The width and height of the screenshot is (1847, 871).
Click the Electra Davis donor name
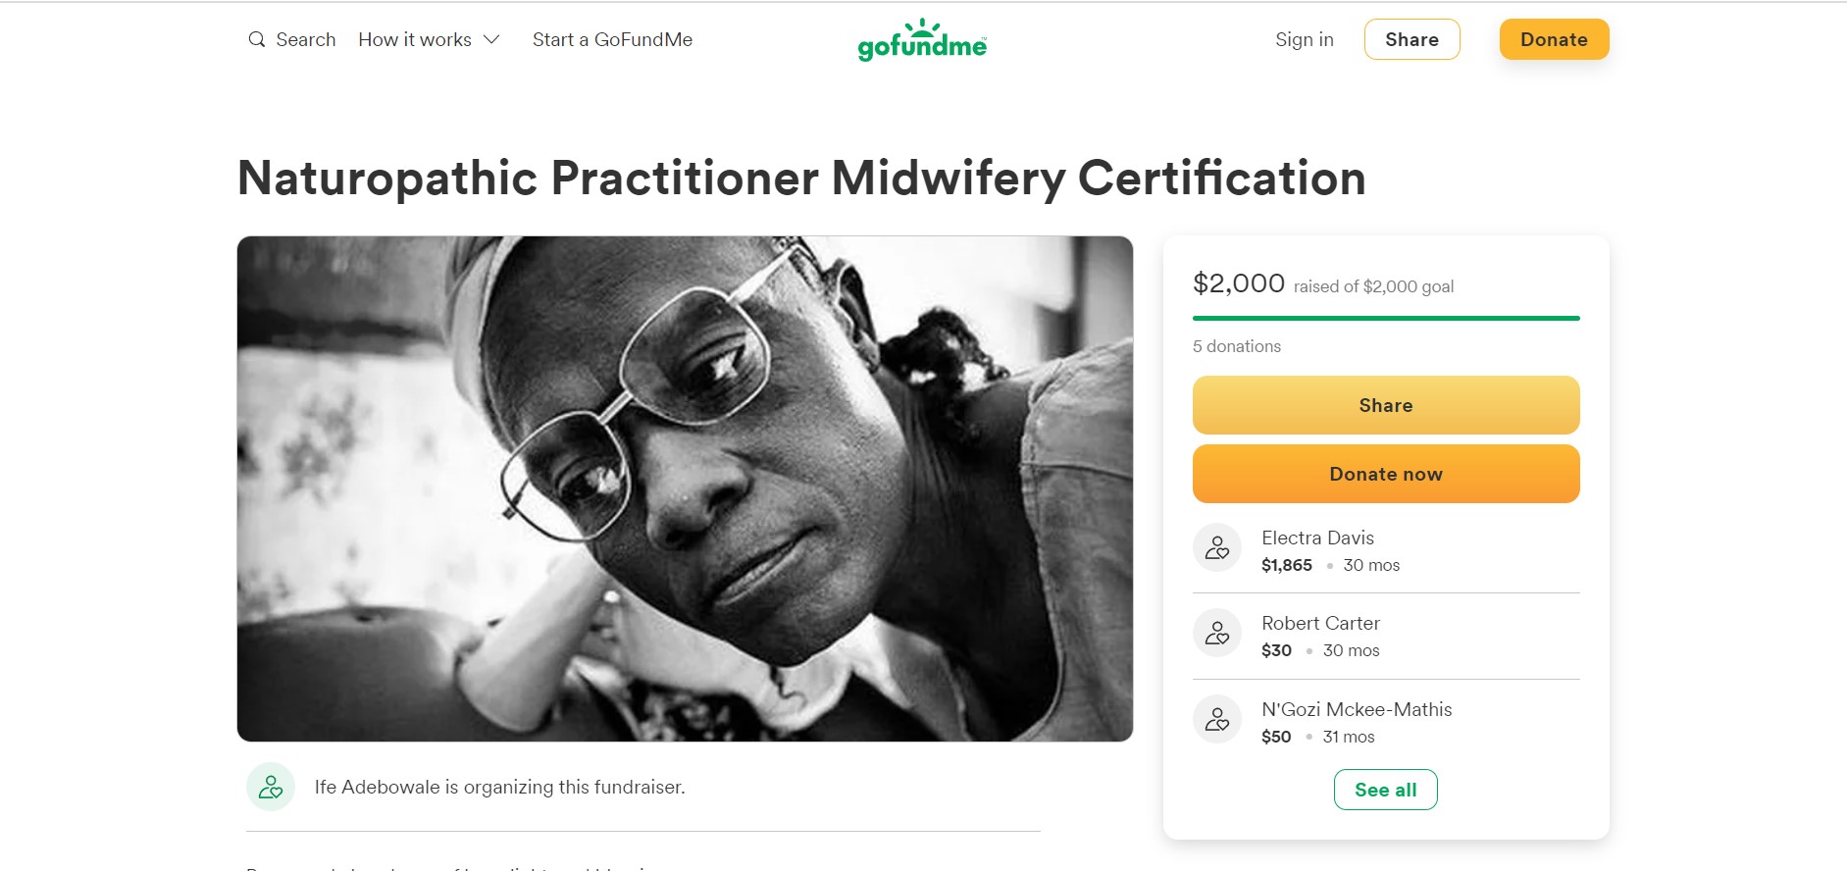1317,538
